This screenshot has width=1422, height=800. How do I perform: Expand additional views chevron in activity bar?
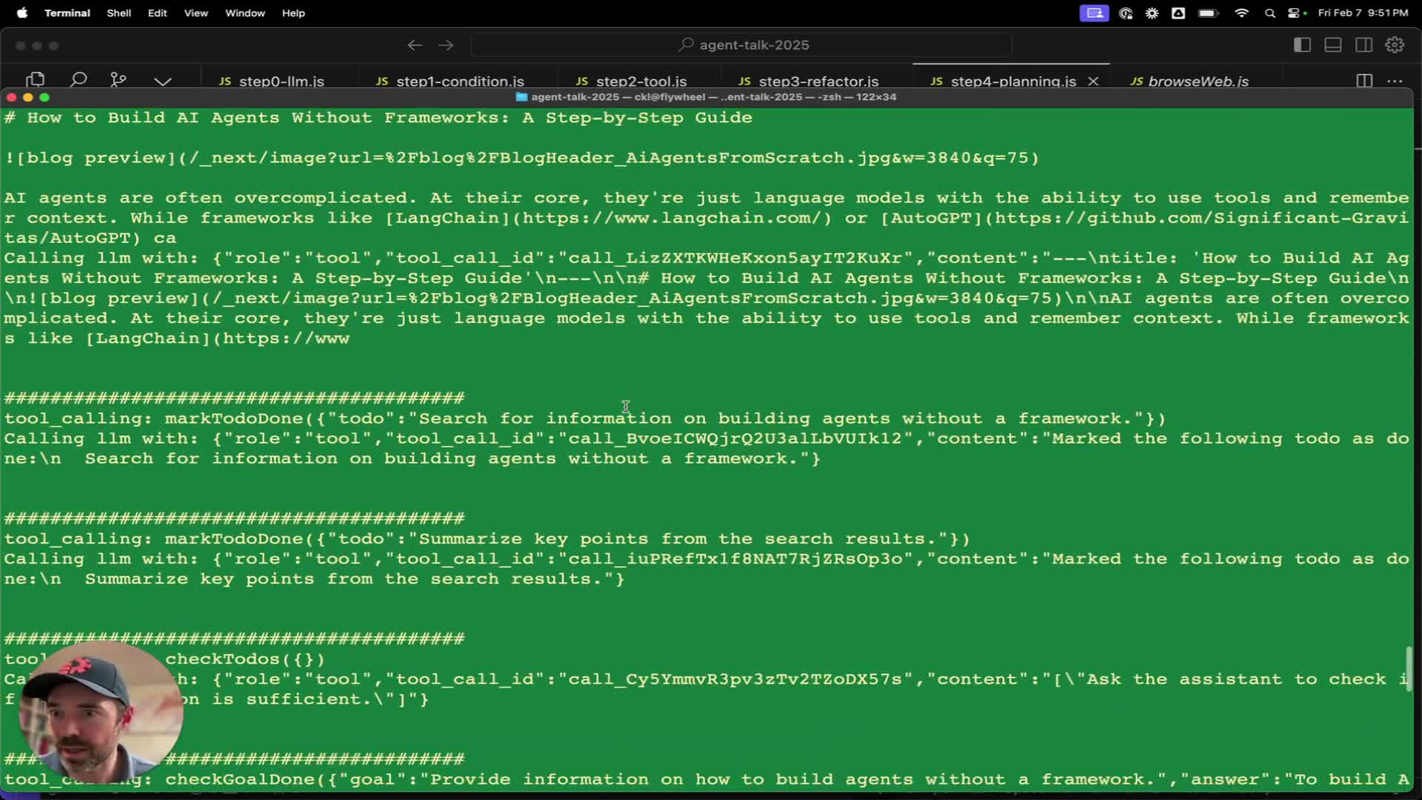pyautogui.click(x=163, y=81)
